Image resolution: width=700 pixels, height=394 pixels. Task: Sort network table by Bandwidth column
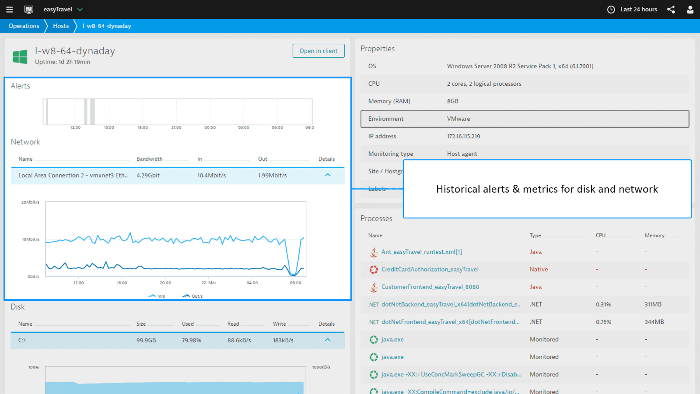click(x=149, y=159)
